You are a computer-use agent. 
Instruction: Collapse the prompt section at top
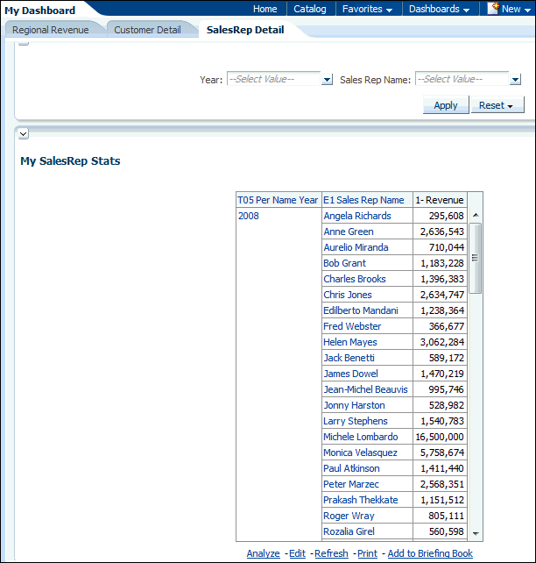click(24, 43)
